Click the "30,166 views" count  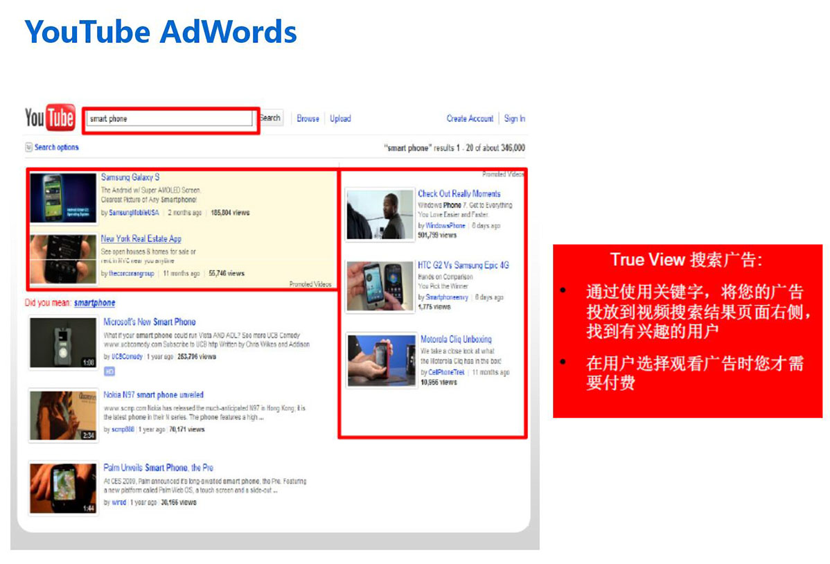click(x=179, y=502)
